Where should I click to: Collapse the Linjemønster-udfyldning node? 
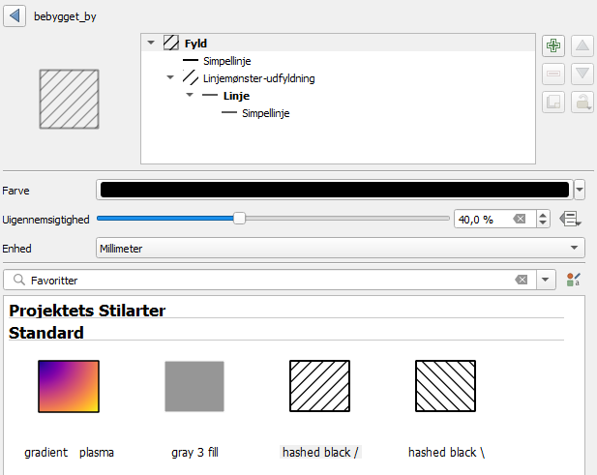click(x=170, y=77)
